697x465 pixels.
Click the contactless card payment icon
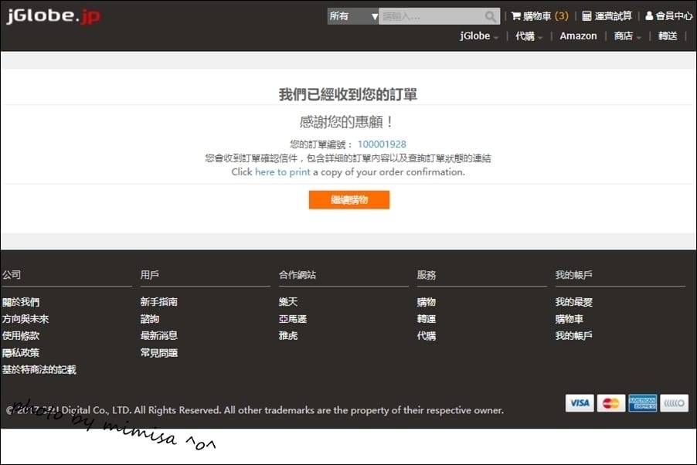[x=674, y=402]
